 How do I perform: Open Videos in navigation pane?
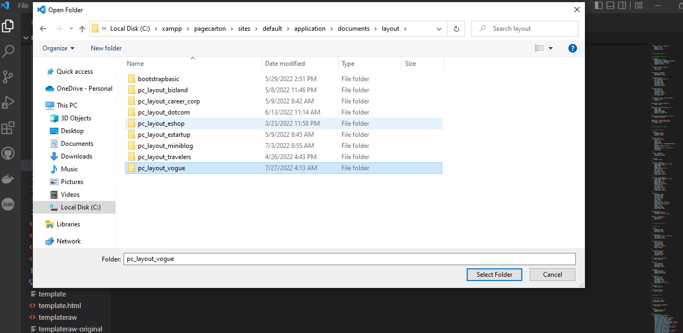pos(70,195)
